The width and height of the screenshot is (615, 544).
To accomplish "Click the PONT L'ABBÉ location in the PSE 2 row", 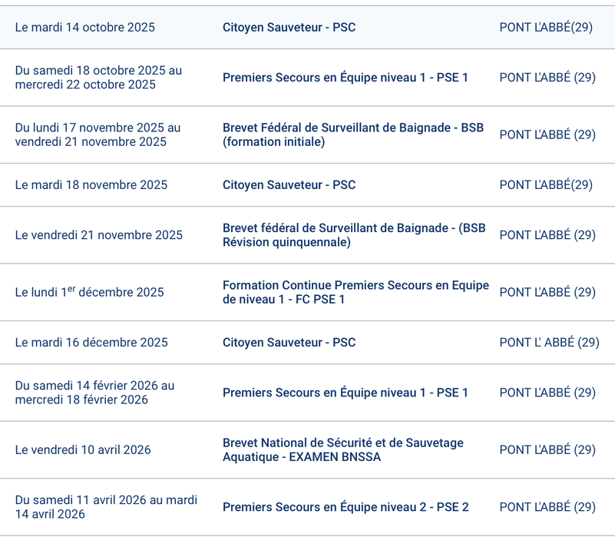I will point(547,507).
